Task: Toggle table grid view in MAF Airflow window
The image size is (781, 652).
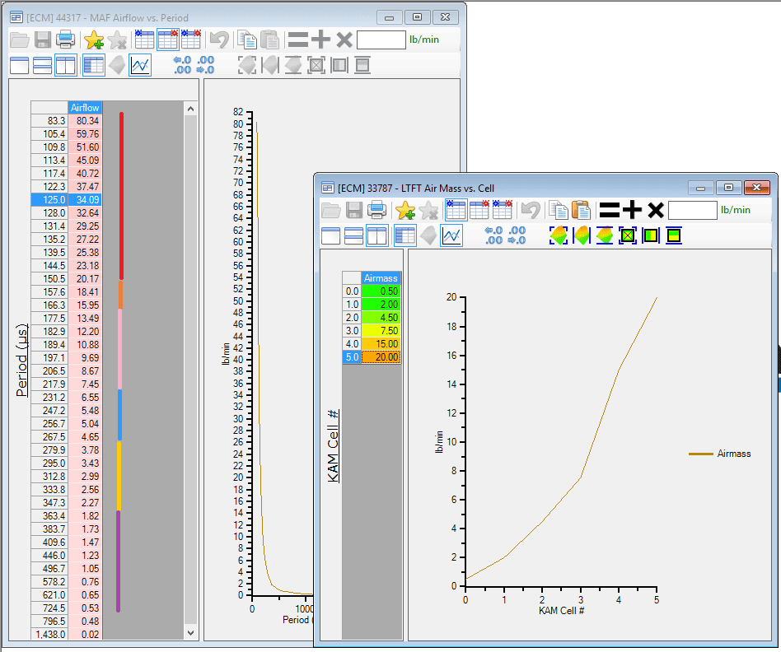Action: tap(94, 65)
